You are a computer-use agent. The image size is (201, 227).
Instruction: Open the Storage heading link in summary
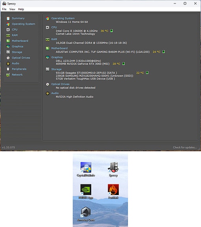point(56,69)
